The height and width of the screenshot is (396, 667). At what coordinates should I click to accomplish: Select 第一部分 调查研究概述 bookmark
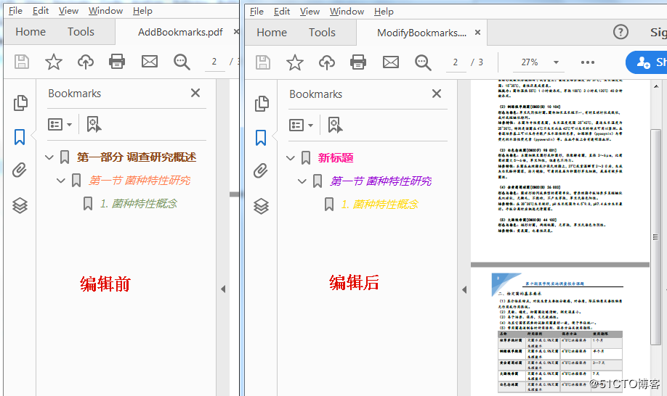[137, 157]
